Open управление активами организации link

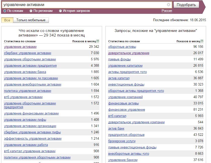tap(30, 126)
